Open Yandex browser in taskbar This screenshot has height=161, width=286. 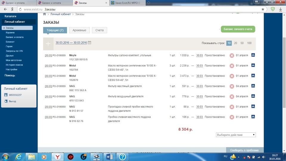click(57, 157)
